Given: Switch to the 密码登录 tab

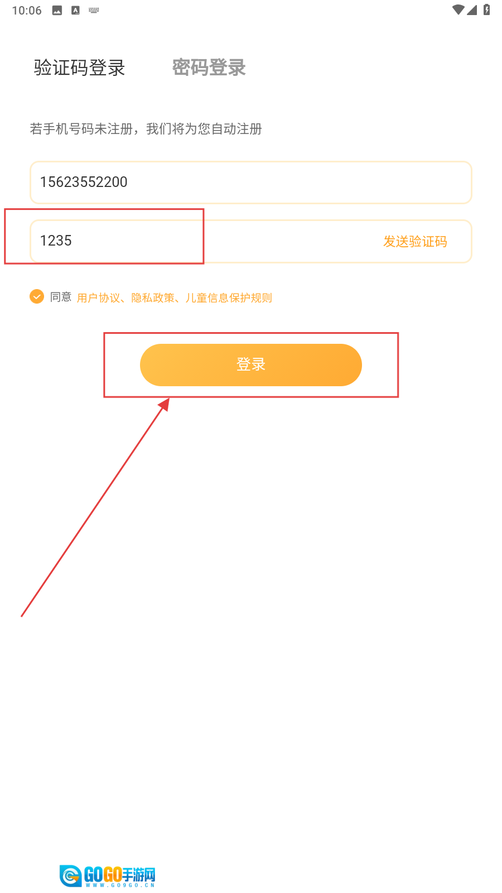Looking at the screenshot, I should pos(209,68).
